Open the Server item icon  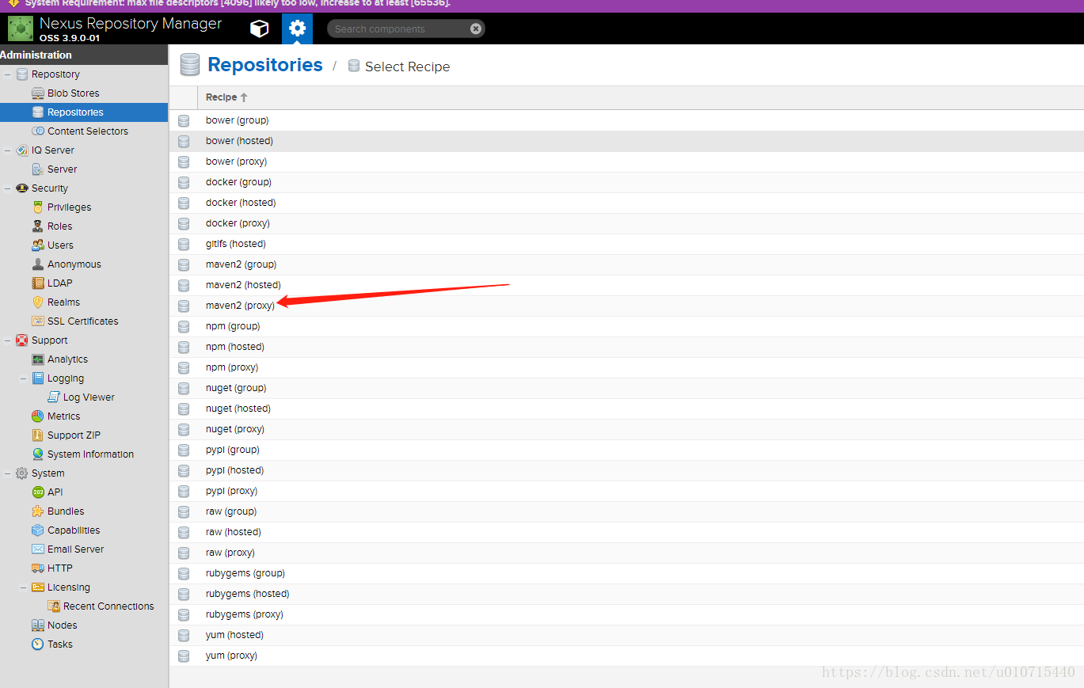(x=37, y=169)
